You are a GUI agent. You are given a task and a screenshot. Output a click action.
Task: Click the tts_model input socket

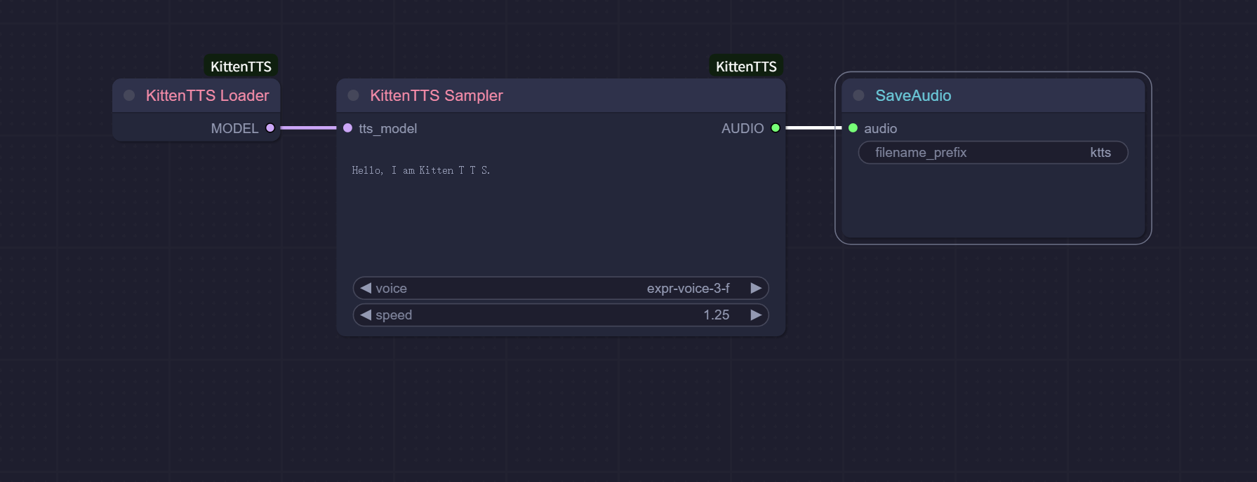[347, 128]
